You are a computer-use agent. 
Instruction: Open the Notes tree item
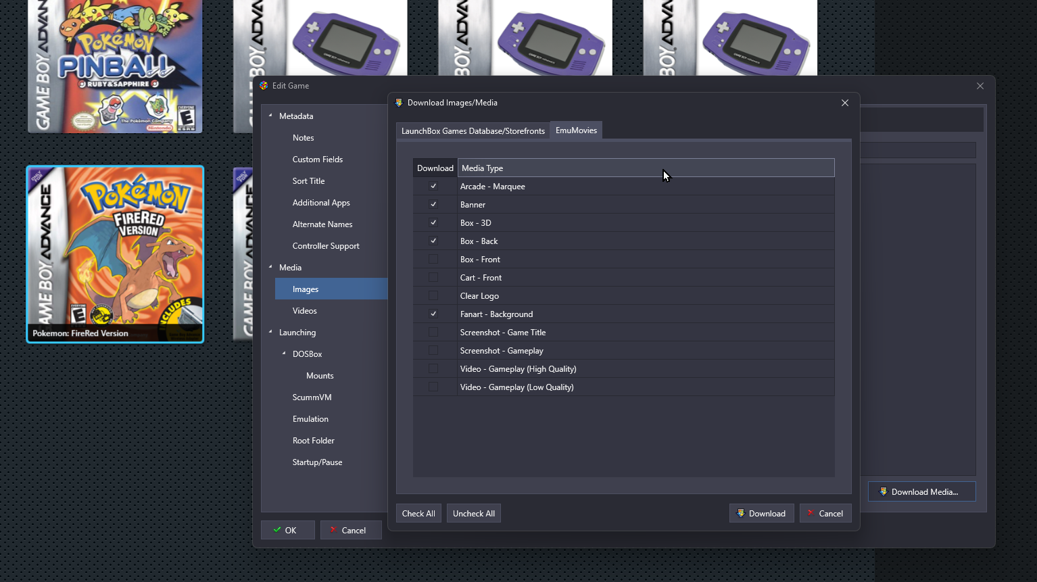(x=304, y=137)
